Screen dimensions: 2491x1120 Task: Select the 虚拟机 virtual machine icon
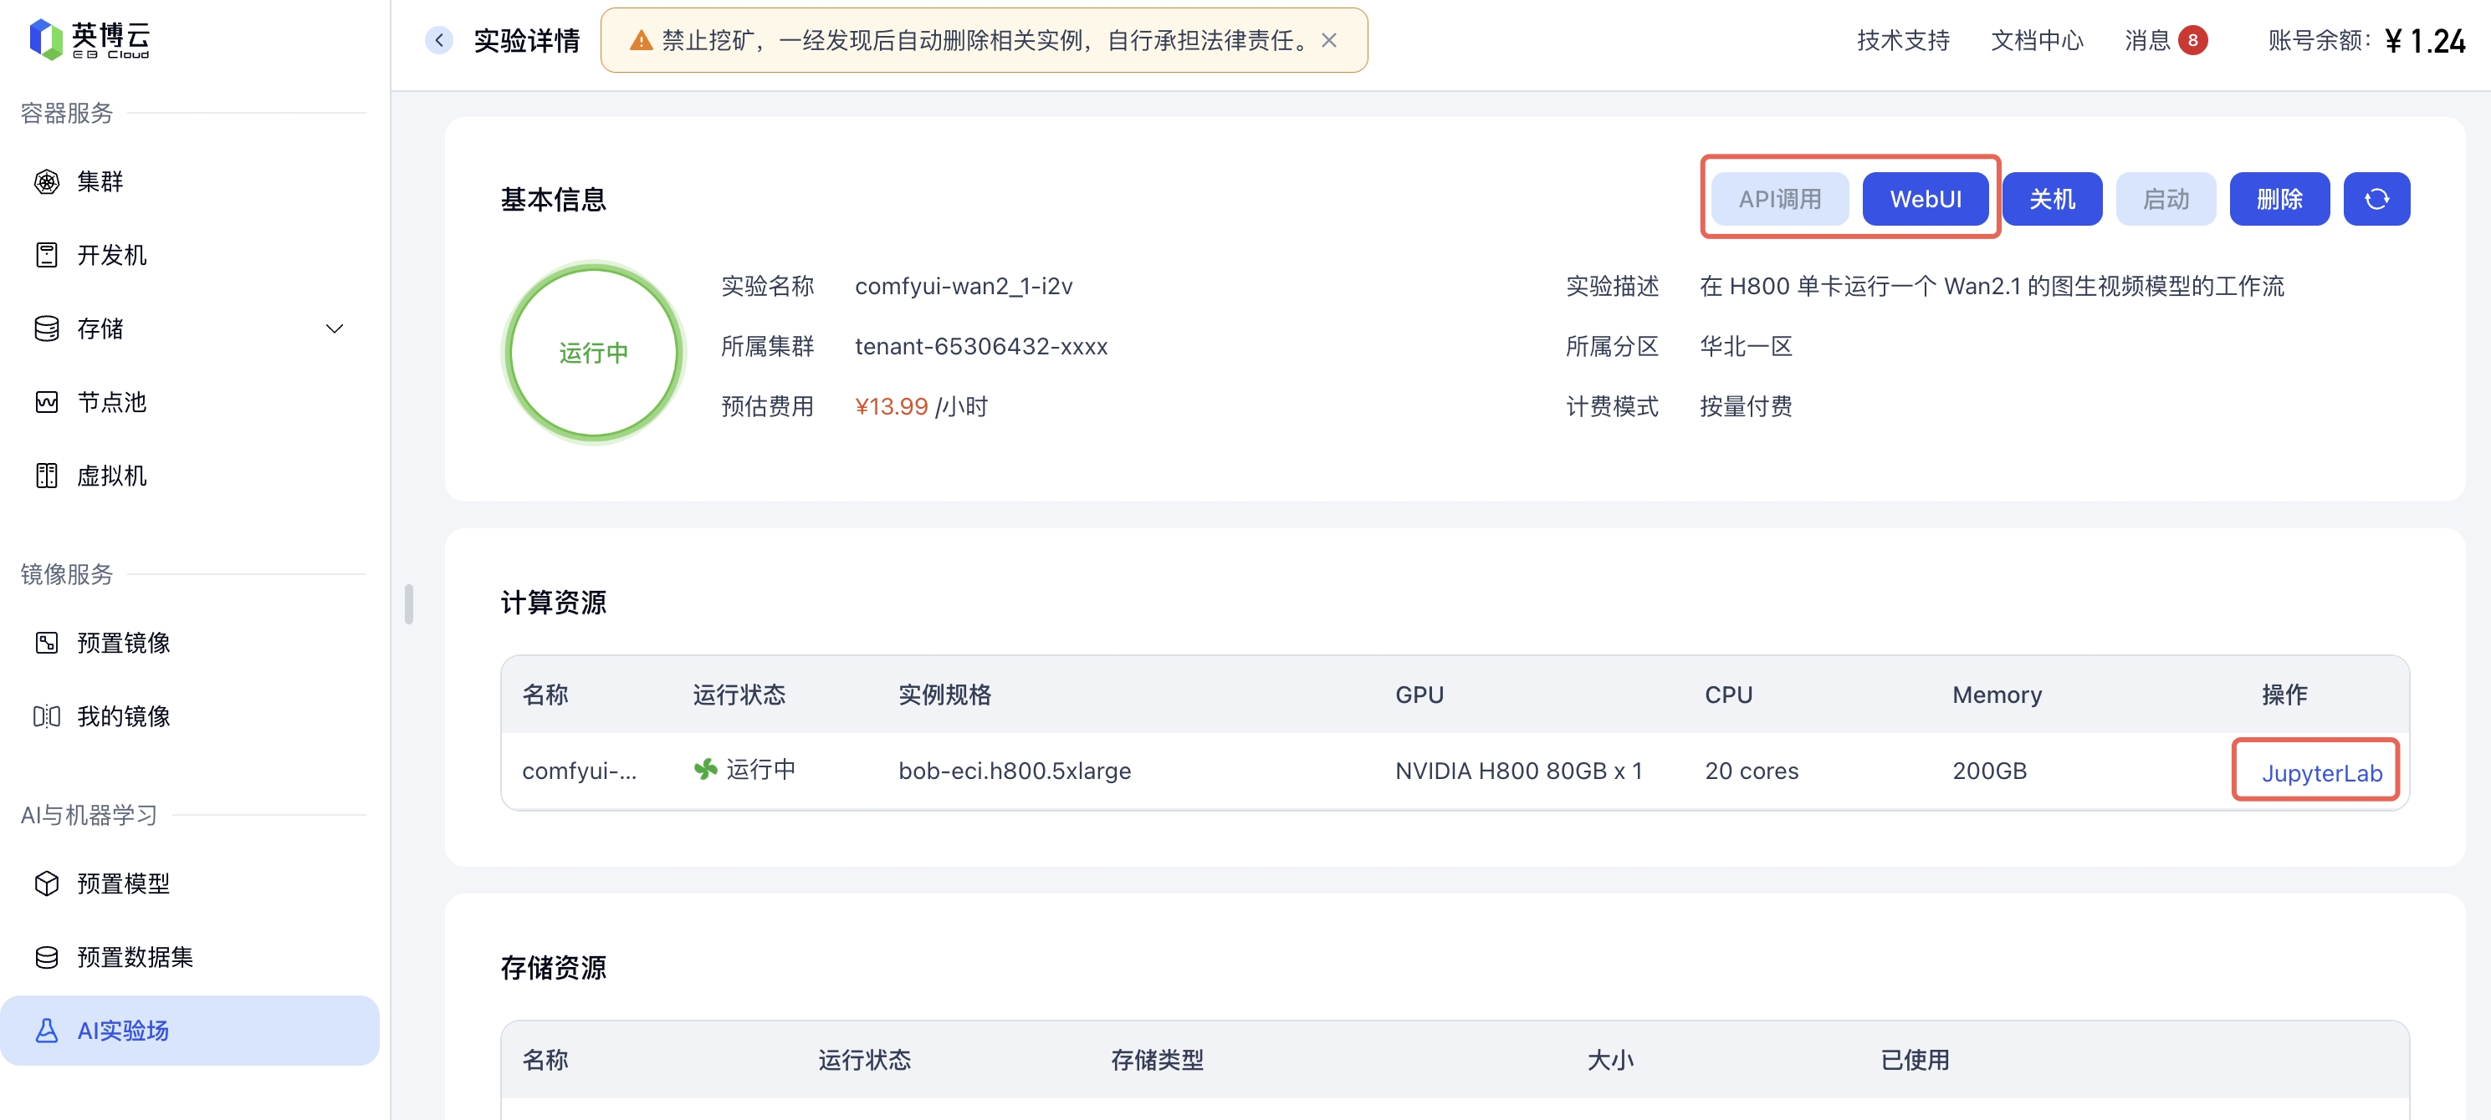coord(46,476)
